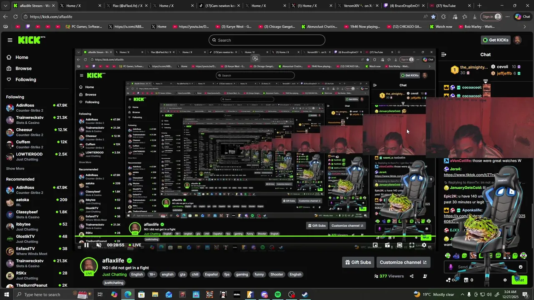Open aatoka channel in Recommended

37,202
